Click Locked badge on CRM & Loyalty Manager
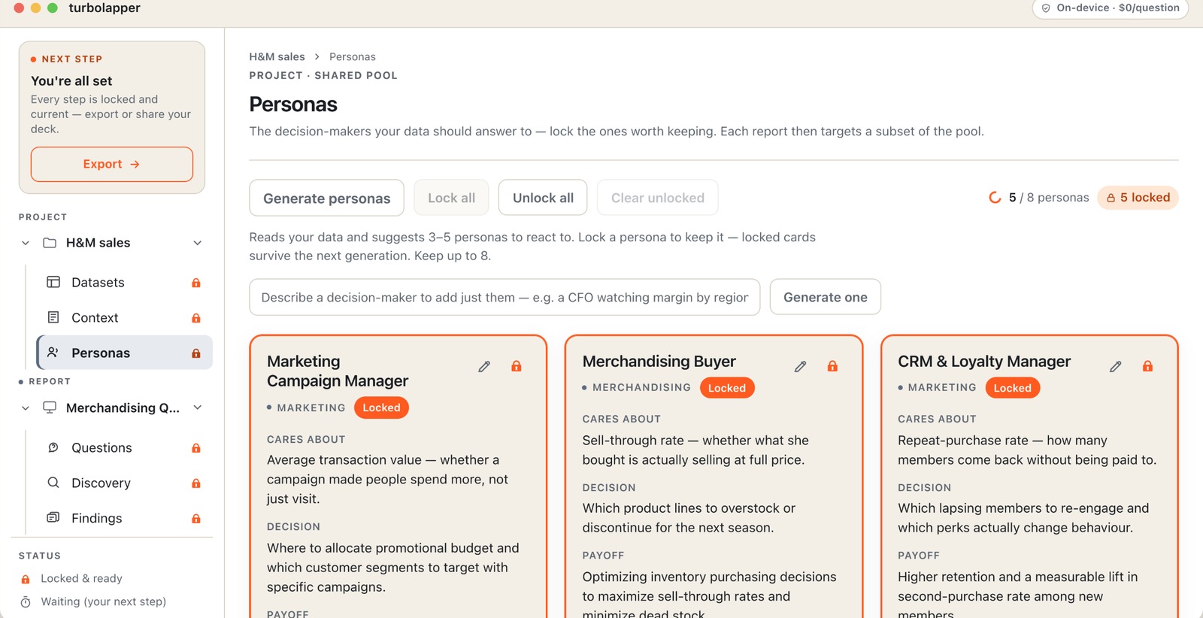This screenshot has width=1203, height=618. (1013, 388)
